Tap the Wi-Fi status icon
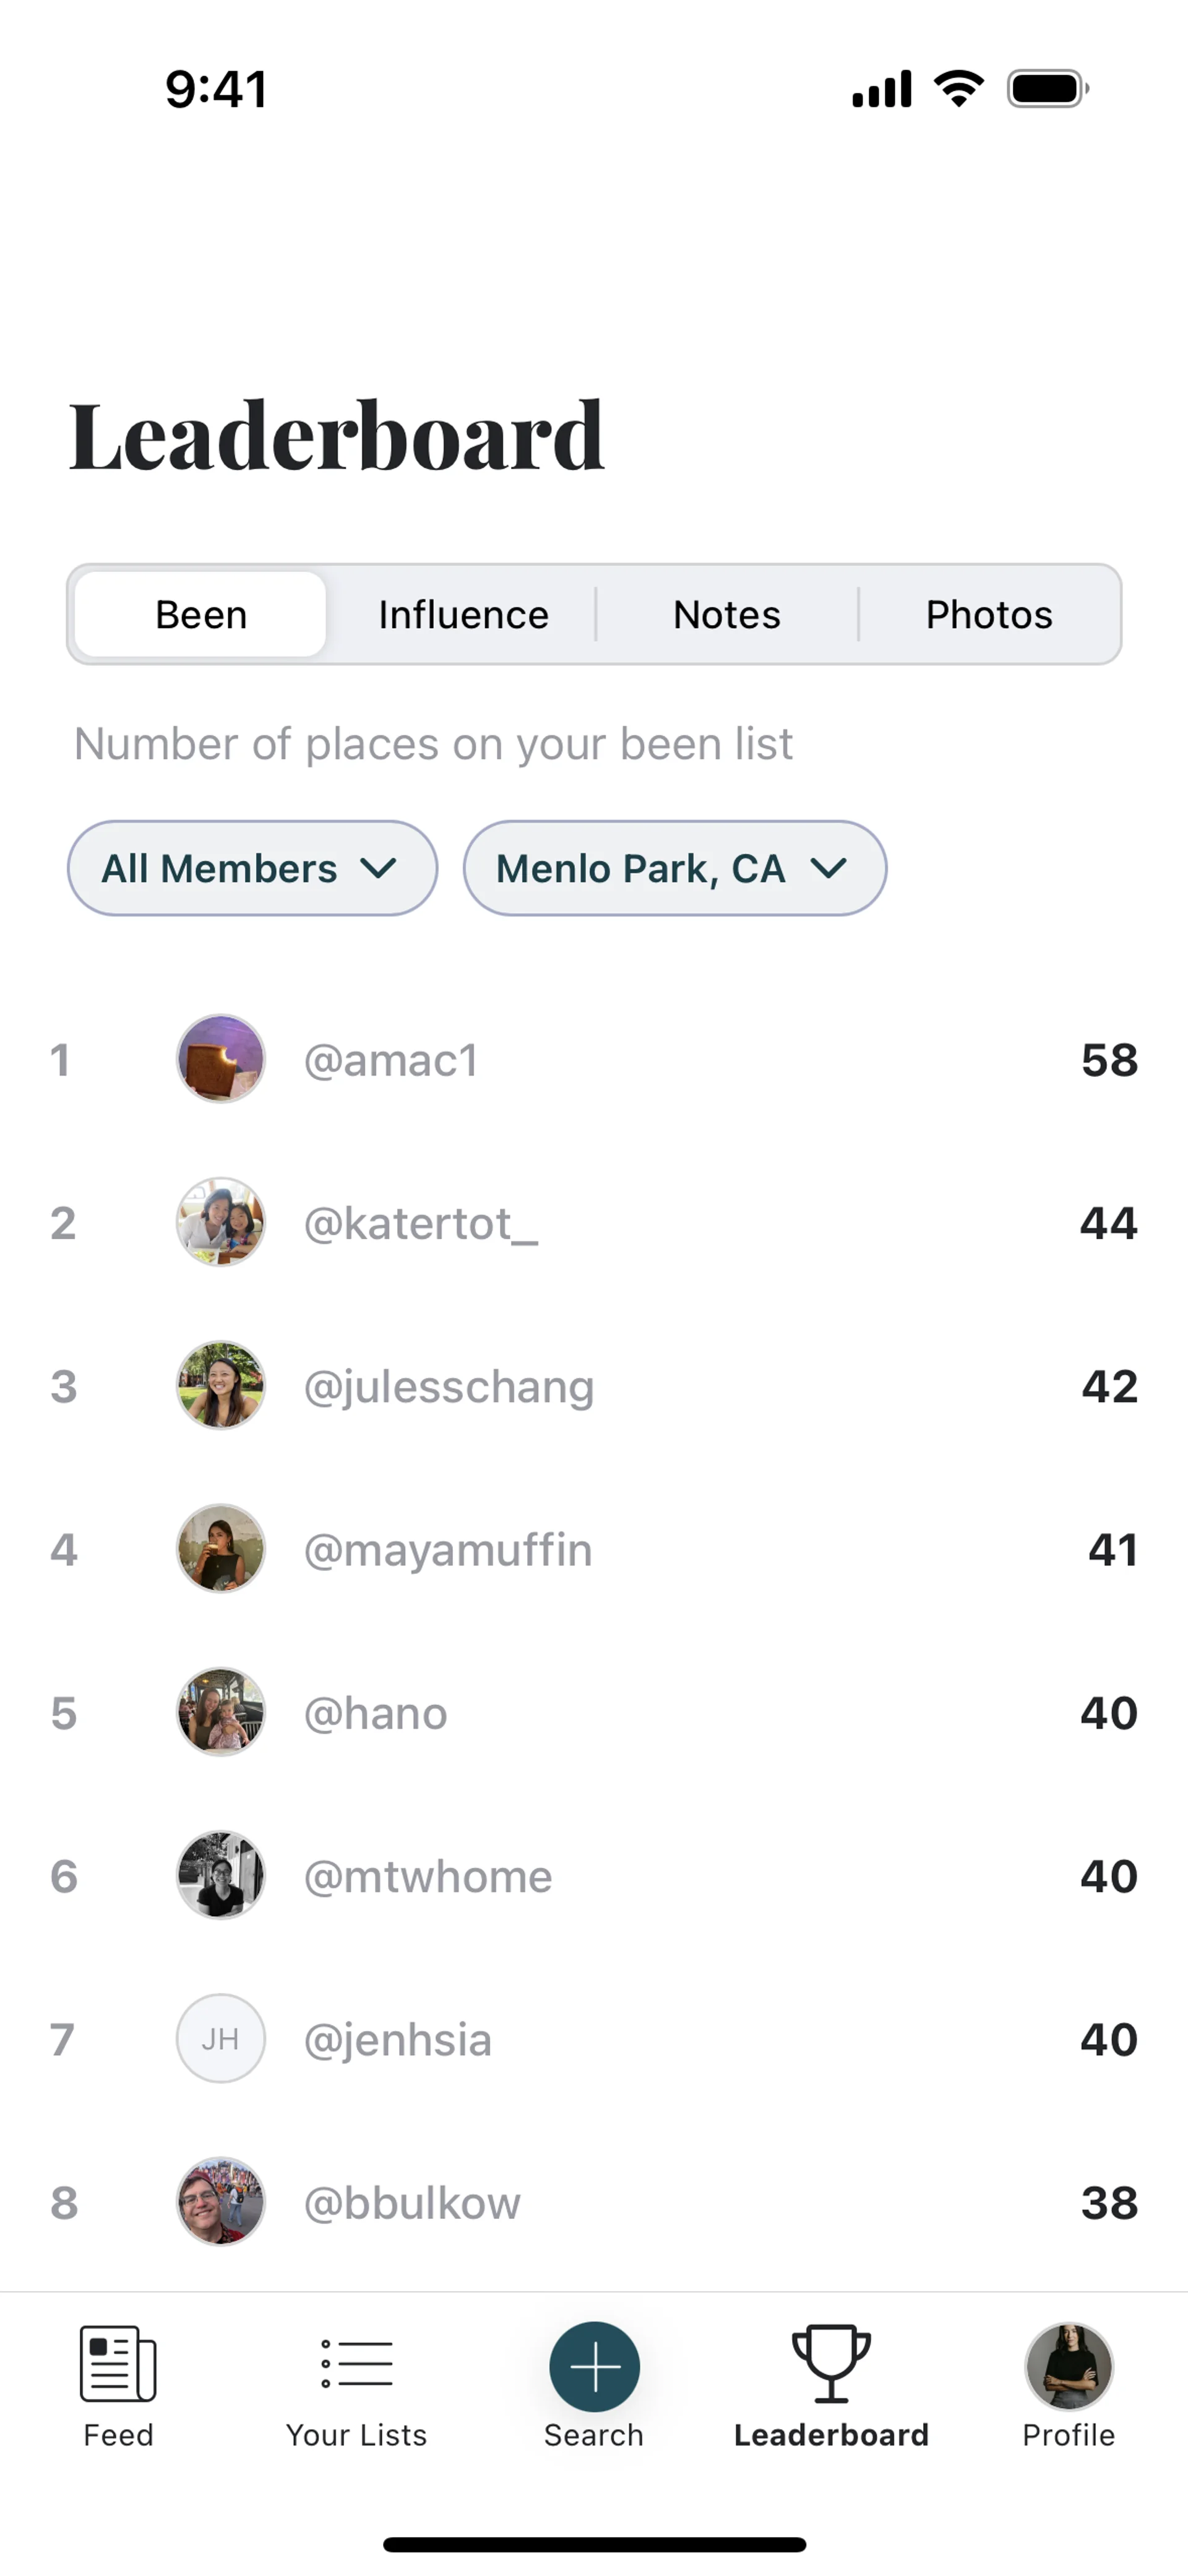 click(x=958, y=89)
